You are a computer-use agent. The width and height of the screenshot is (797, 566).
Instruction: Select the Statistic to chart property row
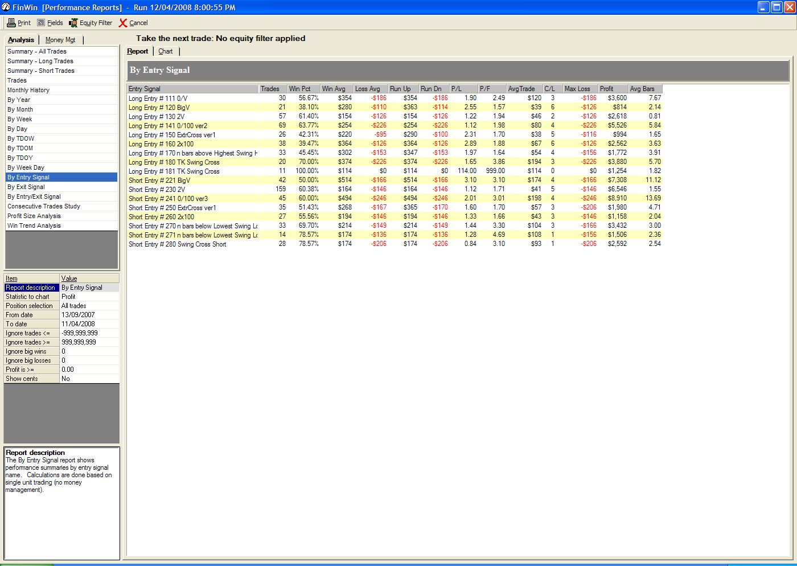tap(31, 297)
